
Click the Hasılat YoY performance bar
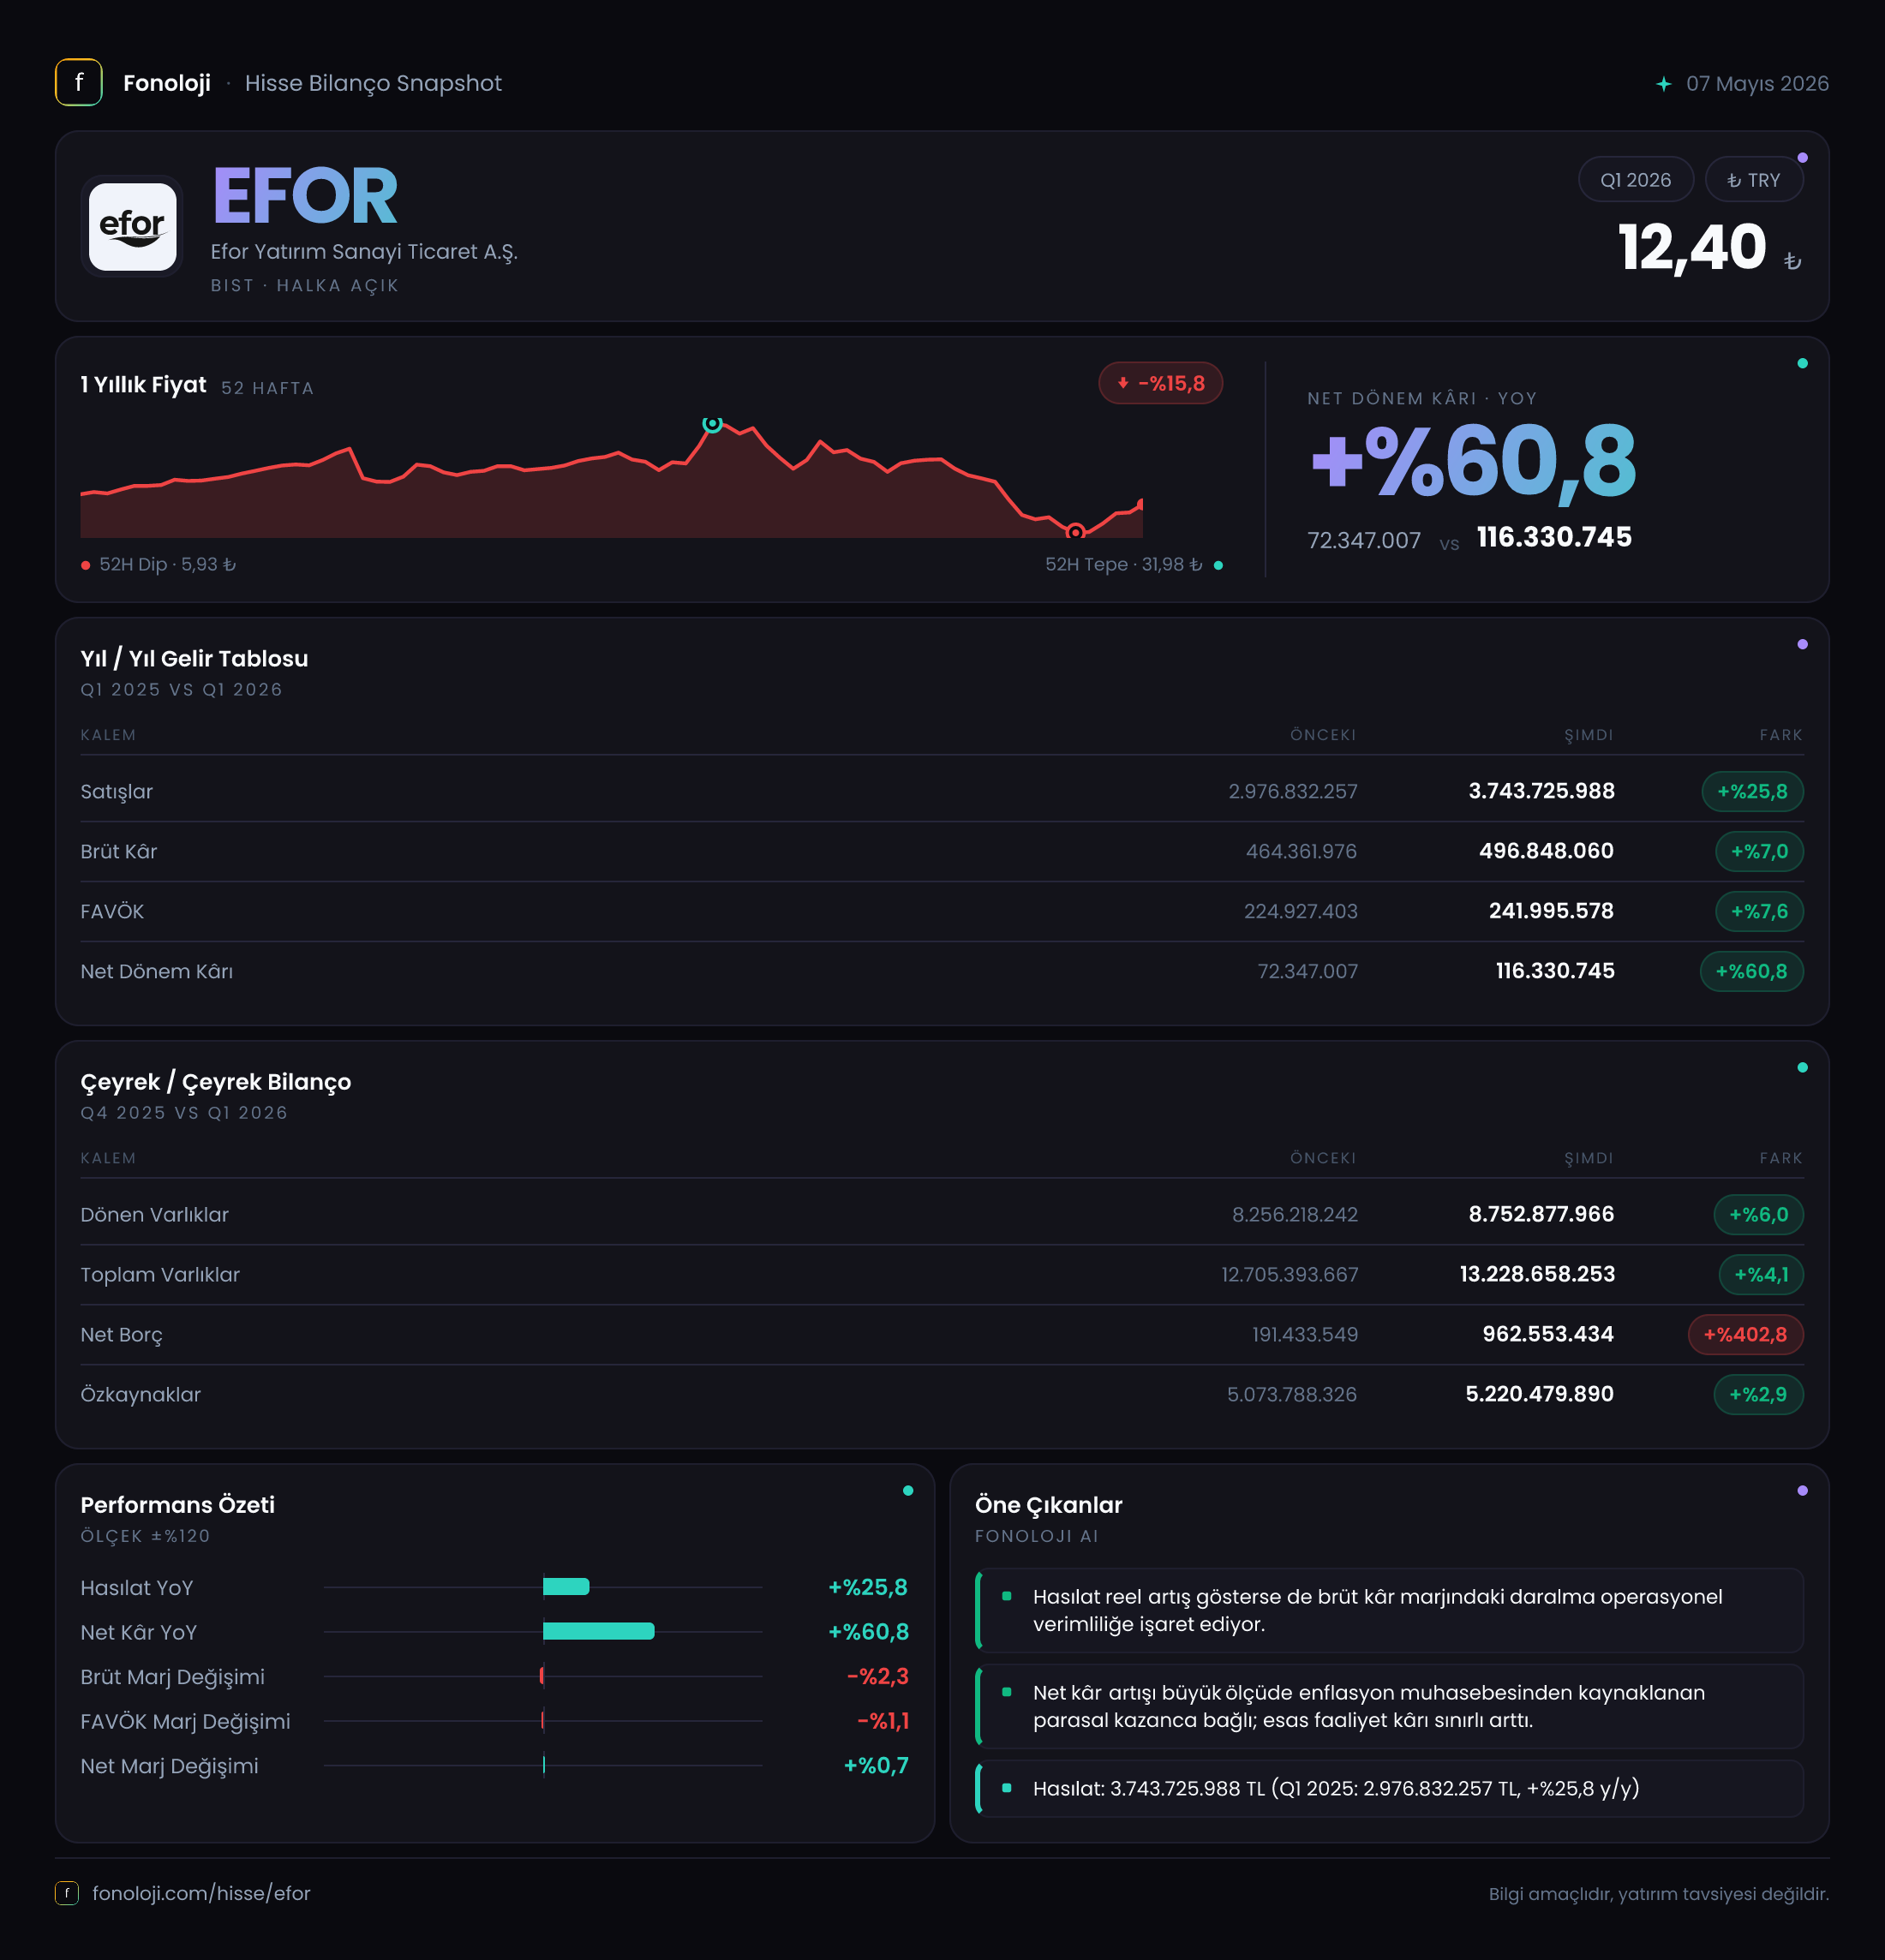[566, 1587]
